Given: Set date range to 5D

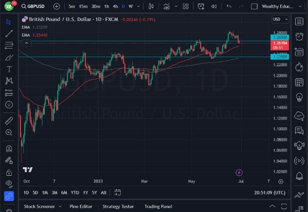Looking at the screenshot, I should click(x=35, y=193).
